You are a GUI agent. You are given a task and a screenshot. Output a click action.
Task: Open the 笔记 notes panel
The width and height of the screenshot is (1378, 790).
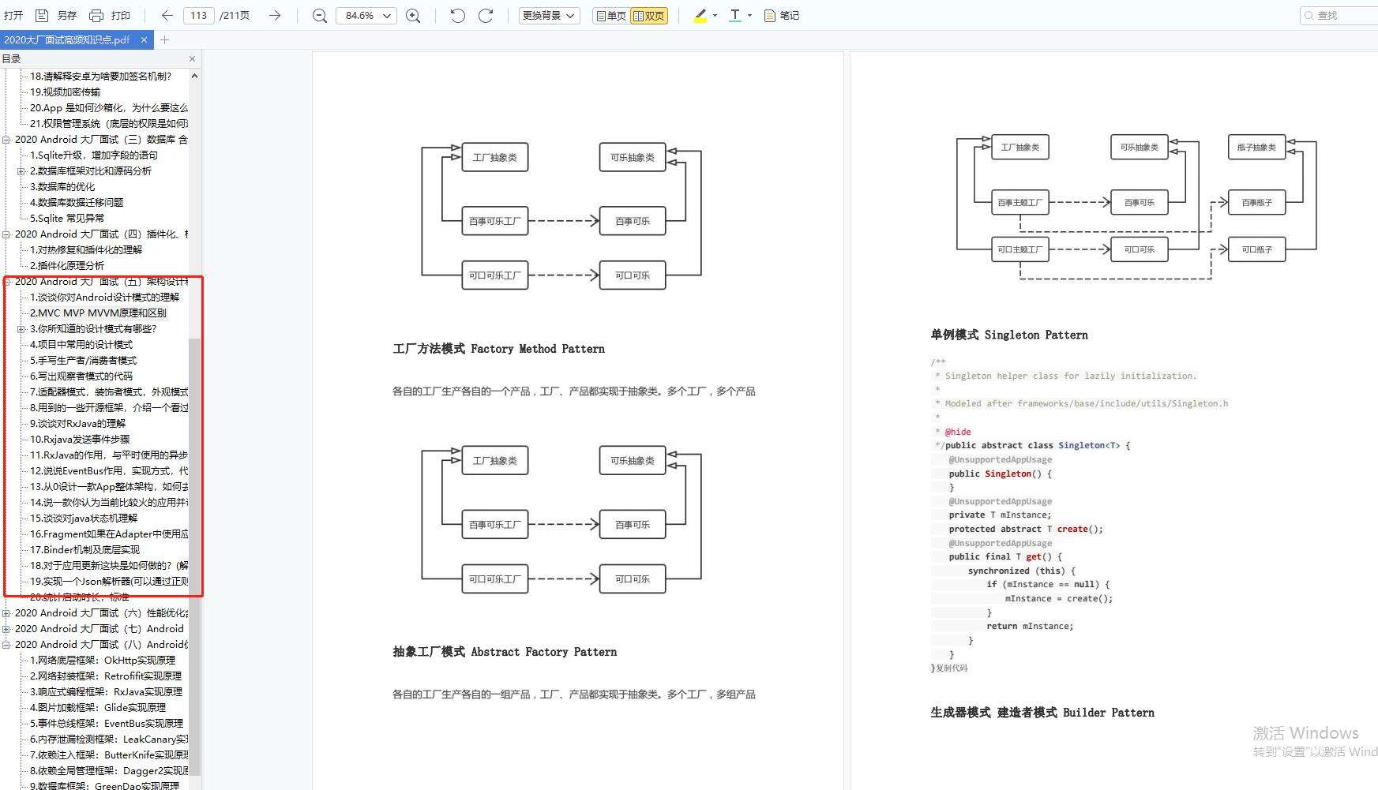781,15
